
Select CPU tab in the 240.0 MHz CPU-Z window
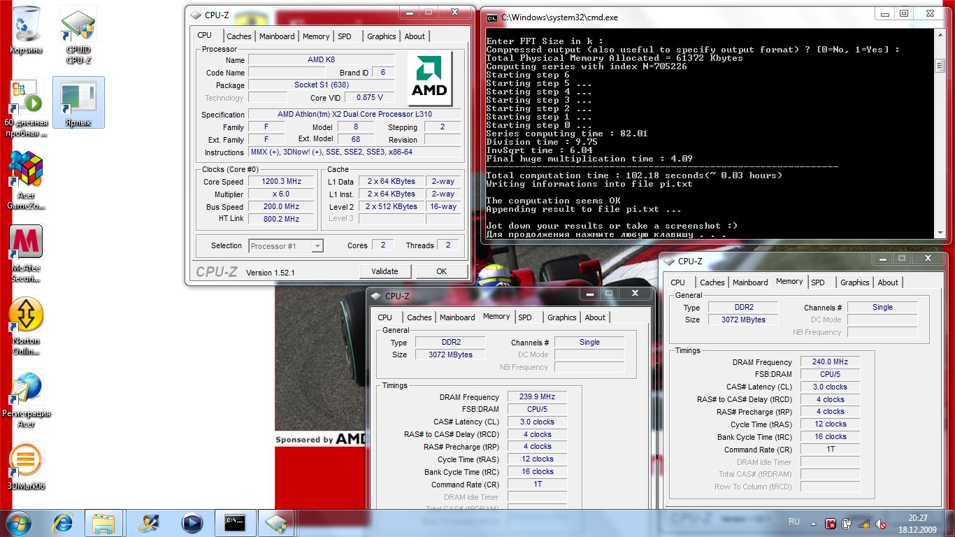[x=678, y=282]
